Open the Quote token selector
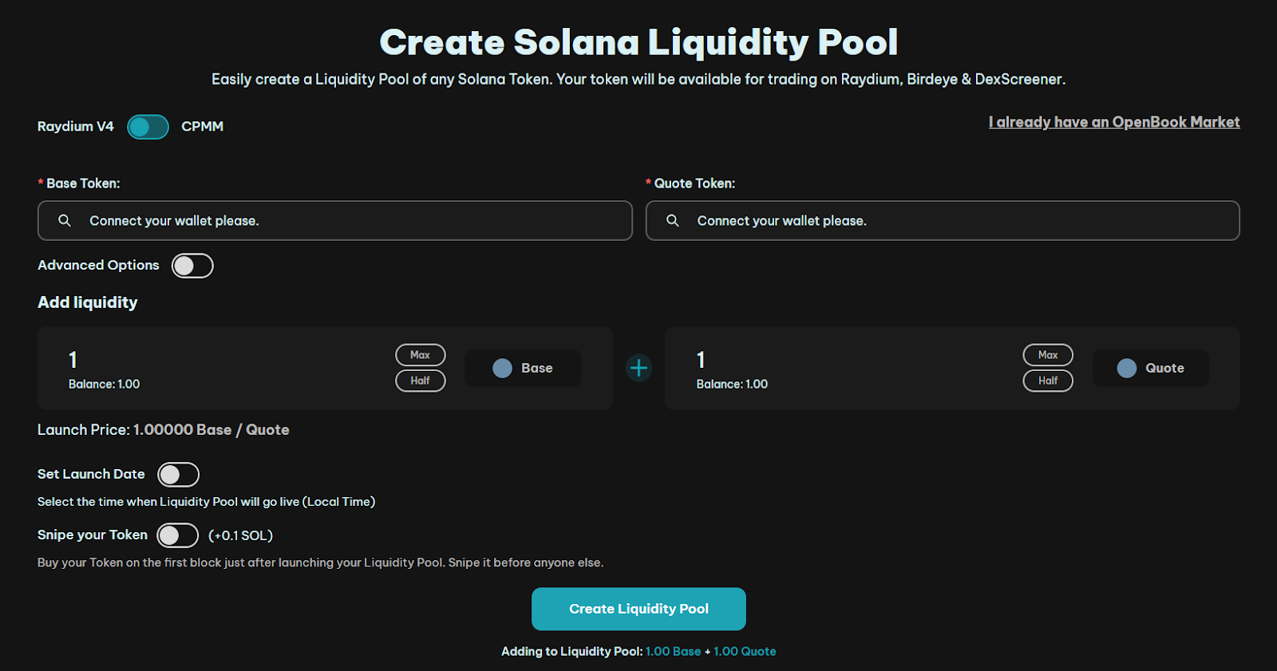 [1150, 368]
